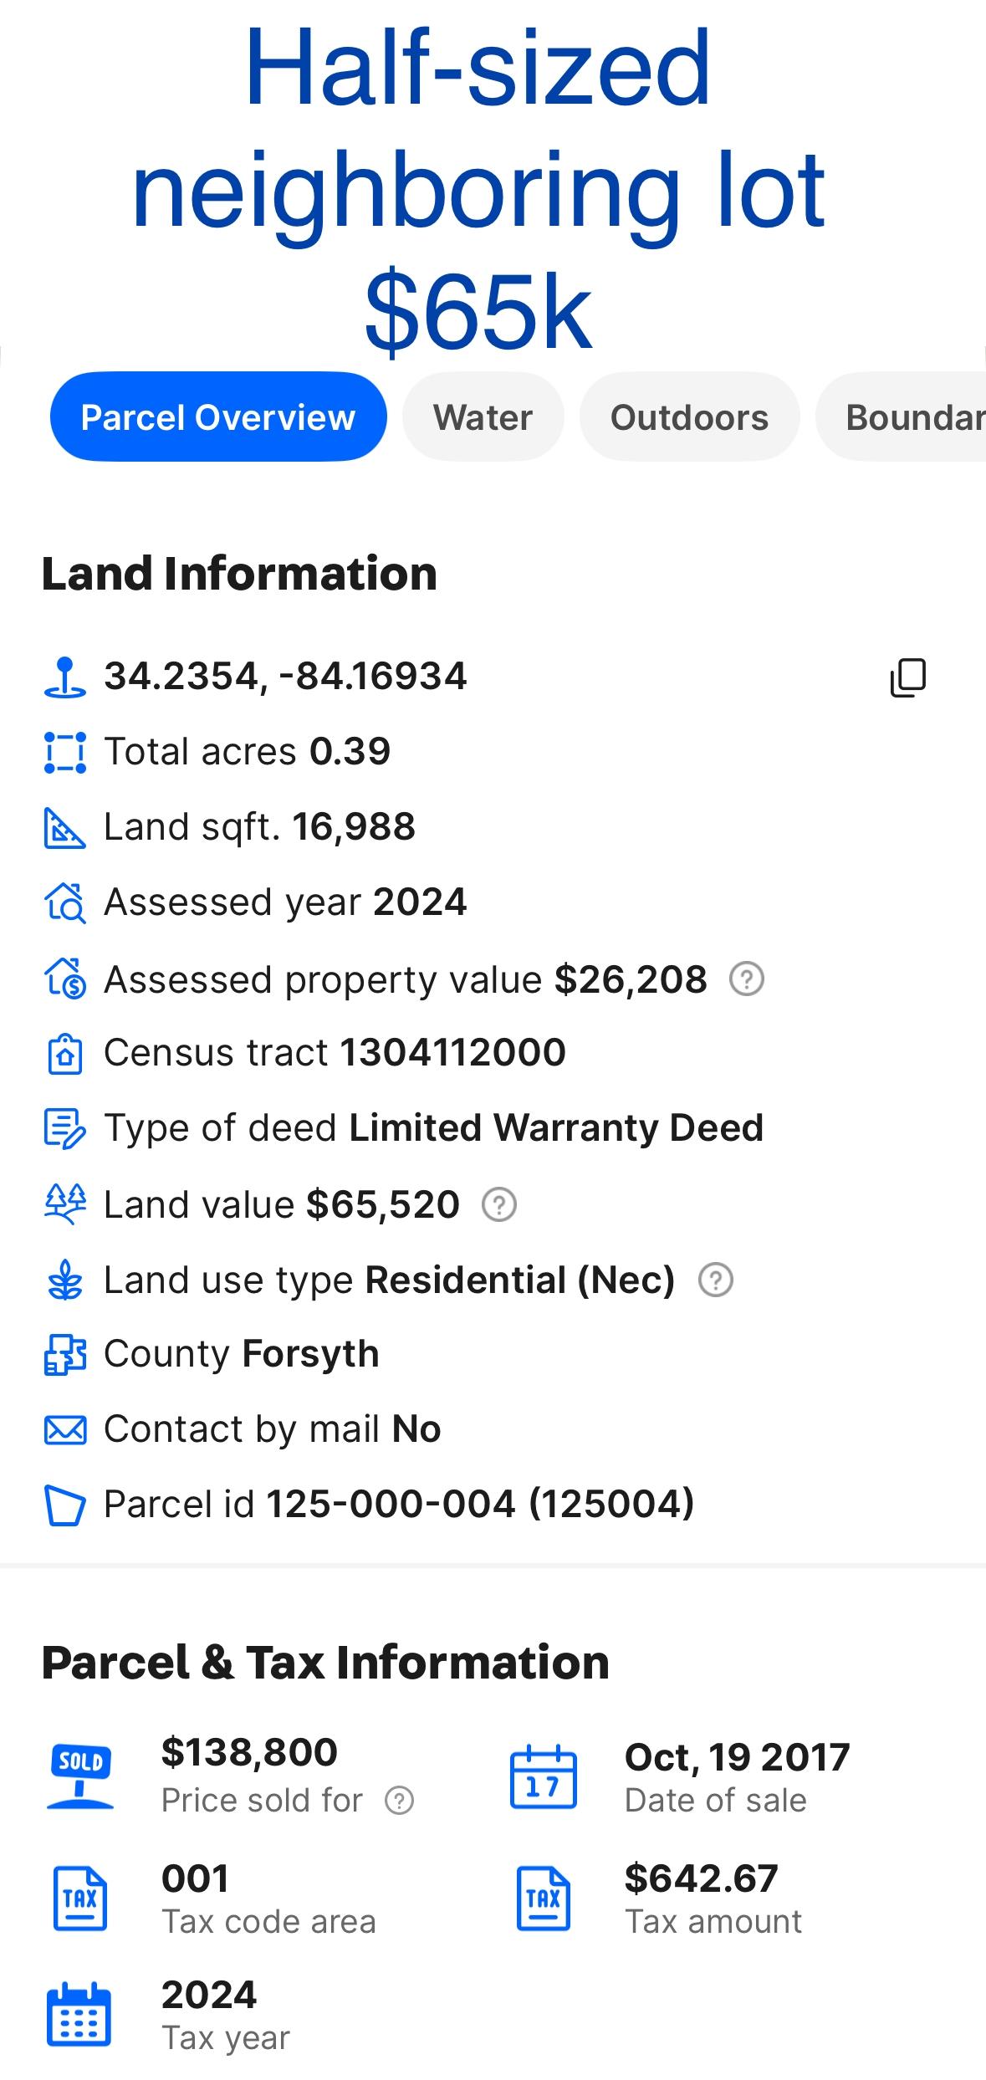The height and width of the screenshot is (2080, 986).
Task: Click the Tax year calendar icon
Action: (79, 2014)
